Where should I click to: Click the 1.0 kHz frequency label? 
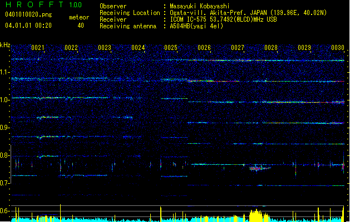5,100
